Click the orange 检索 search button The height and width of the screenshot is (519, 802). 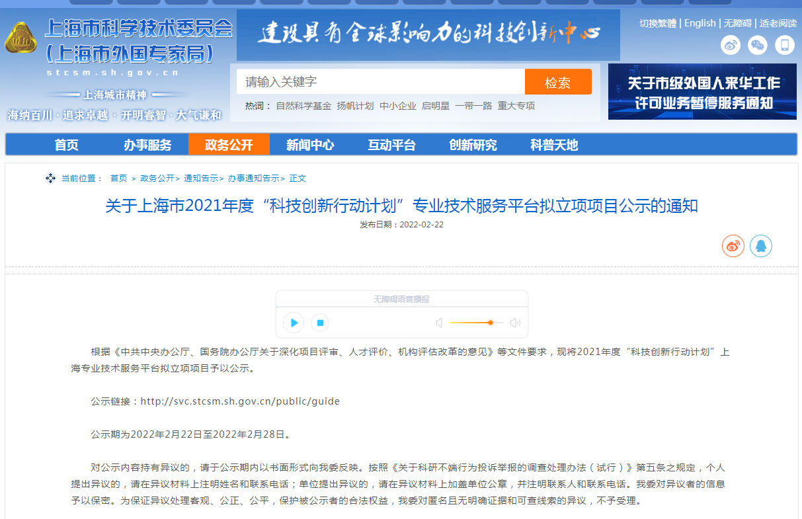pyautogui.click(x=558, y=82)
